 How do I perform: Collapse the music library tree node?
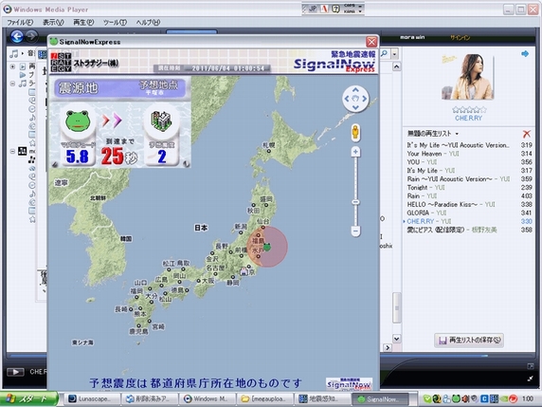click(x=12, y=83)
